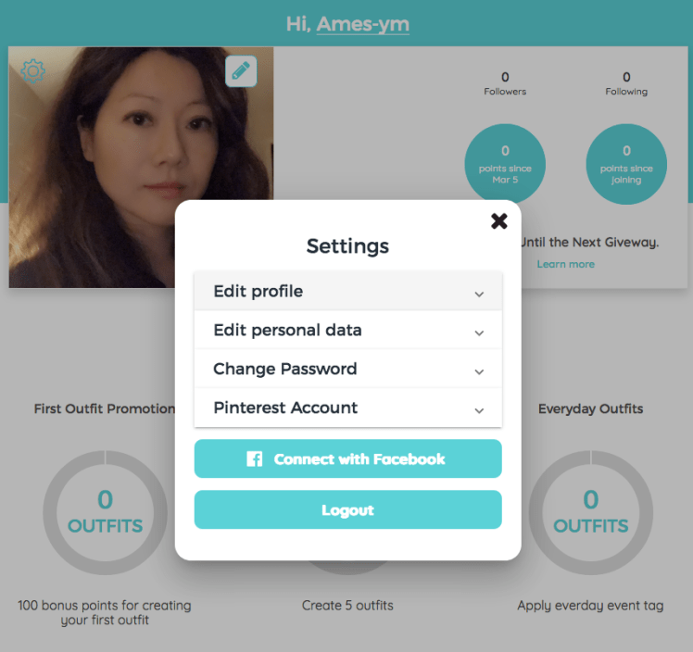Click the Edit profile chevron arrow
Image resolution: width=693 pixels, height=652 pixels.
coord(479,295)
